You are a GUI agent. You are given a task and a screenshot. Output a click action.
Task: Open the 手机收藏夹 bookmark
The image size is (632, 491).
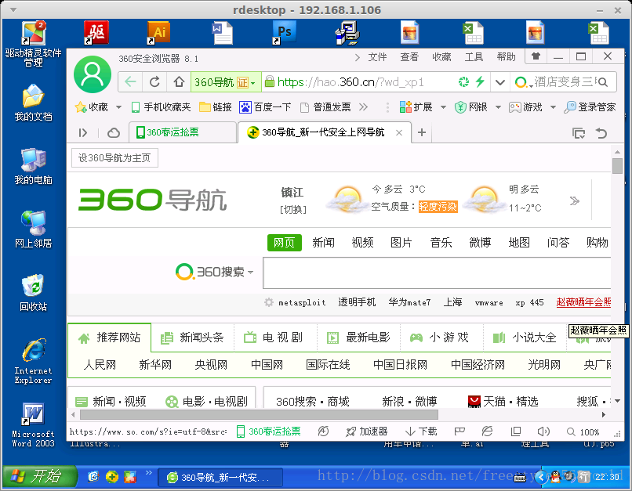click(161, 107)
